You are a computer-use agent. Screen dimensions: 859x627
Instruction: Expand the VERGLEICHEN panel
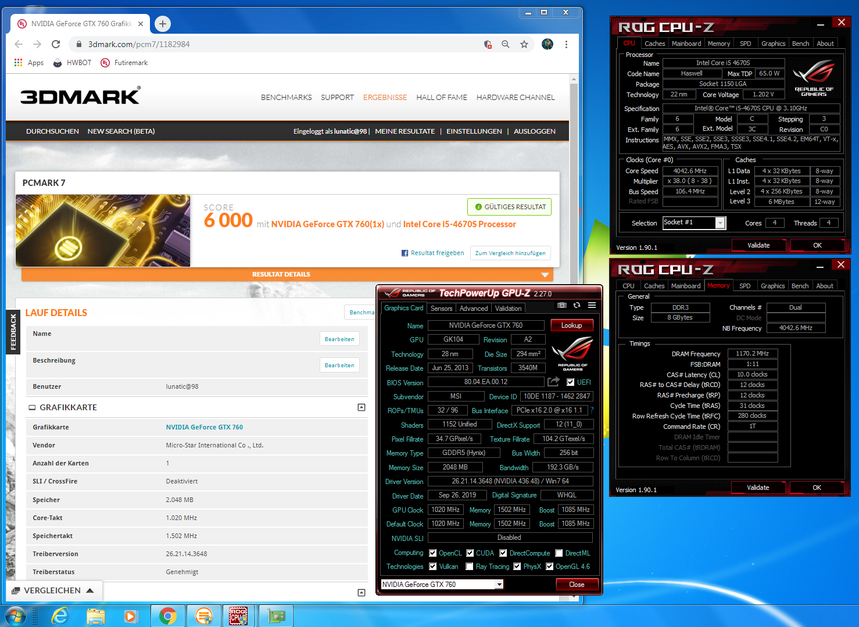point(53,590)
